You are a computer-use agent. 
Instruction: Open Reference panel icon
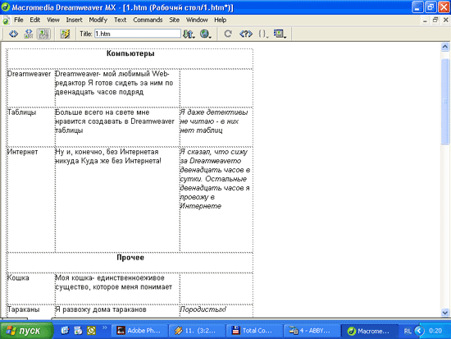point(246,34)
